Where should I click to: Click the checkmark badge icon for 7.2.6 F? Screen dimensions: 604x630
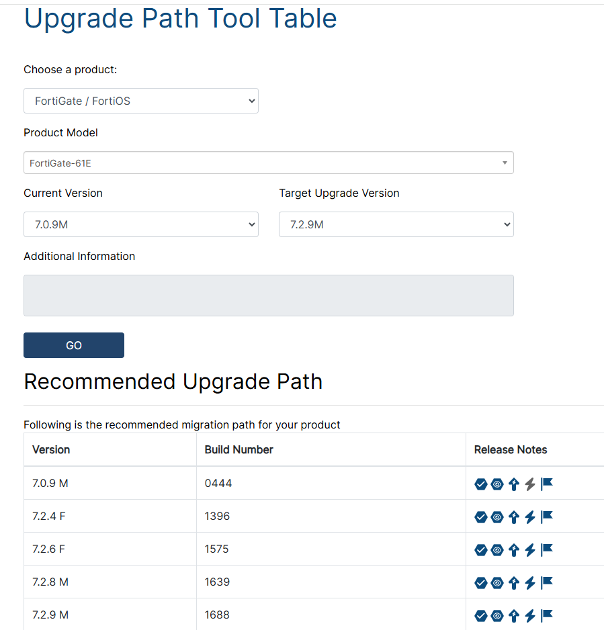480,550
